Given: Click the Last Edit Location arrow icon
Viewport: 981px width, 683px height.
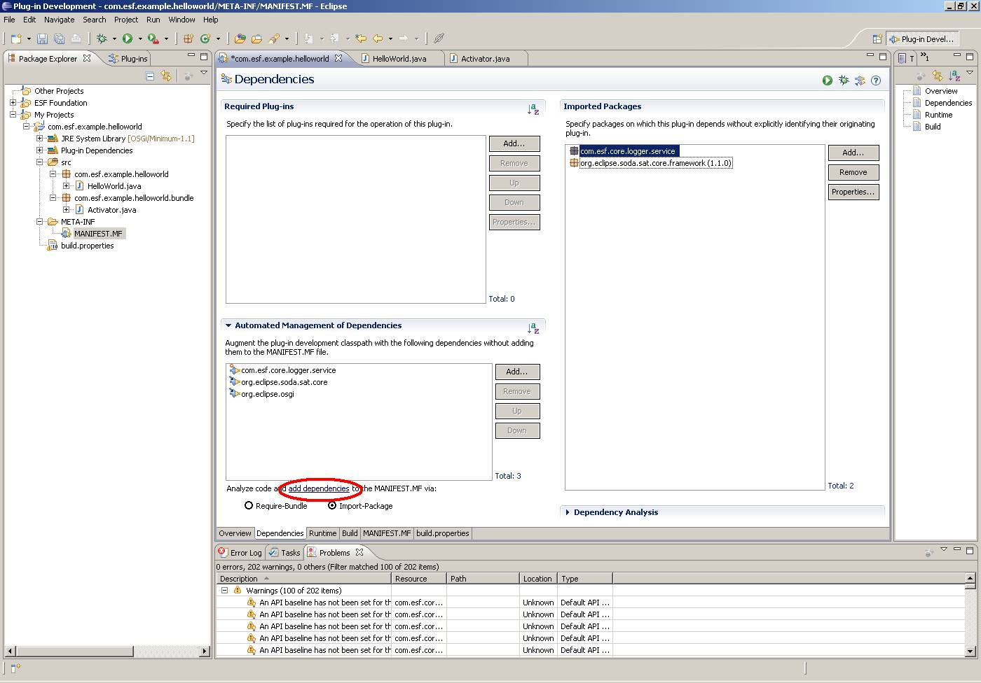Looking at the screenshot, I should (x=361, y=38).
